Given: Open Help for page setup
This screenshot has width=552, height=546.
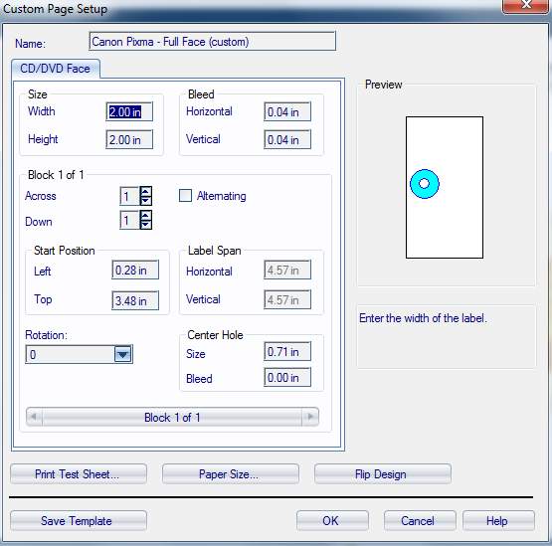Looking at the screenshot, I should tap(498, 520).
